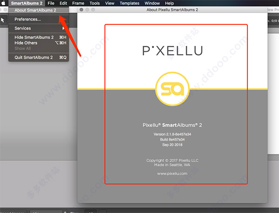Click the yellow SA logo badge
Viewport: 279px width, 213px height.
(x=172, y=89)
